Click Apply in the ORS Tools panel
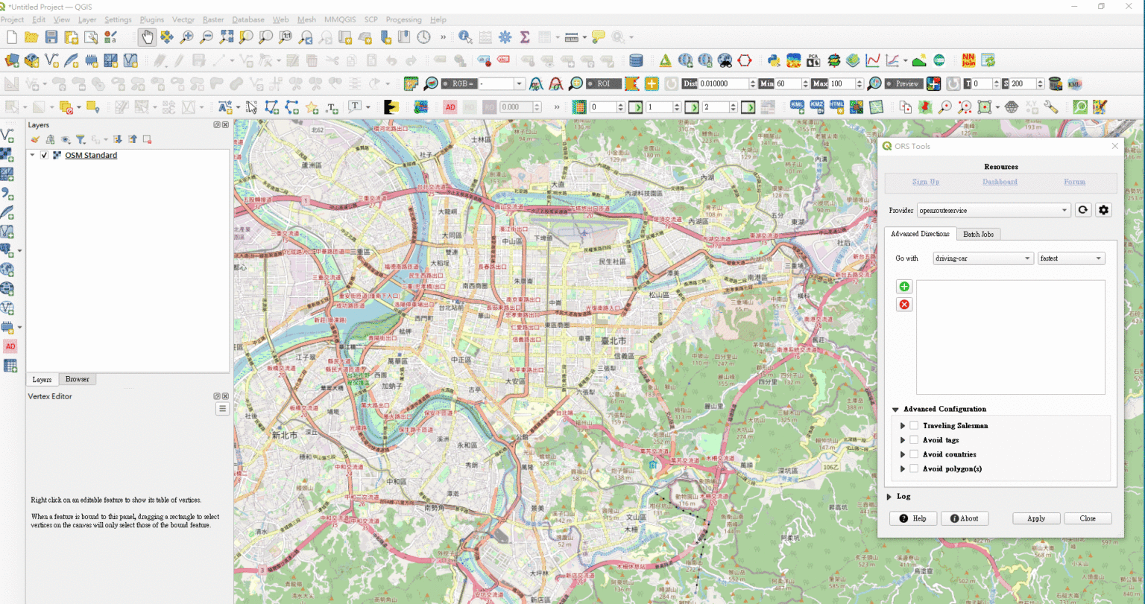The height and width of the screenshot is (604, 1145). [x=1035, y=518]
